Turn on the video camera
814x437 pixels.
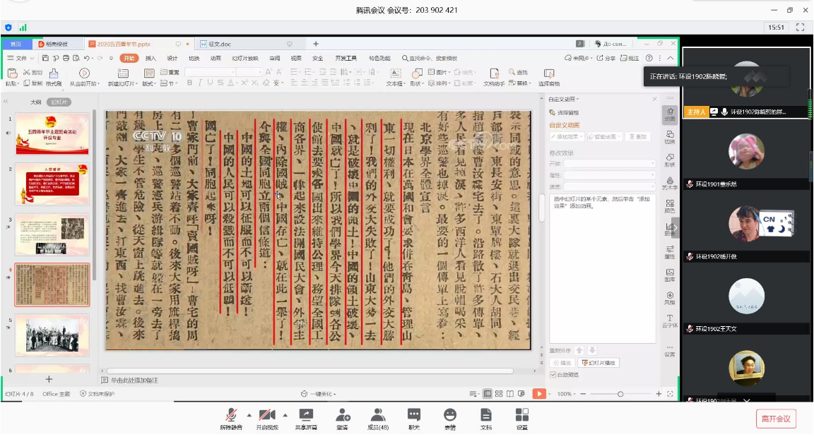[267, 417]
